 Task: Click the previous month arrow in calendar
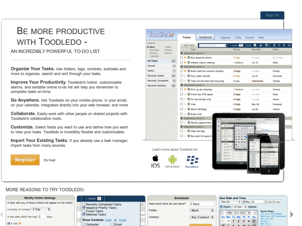[222, 213]
